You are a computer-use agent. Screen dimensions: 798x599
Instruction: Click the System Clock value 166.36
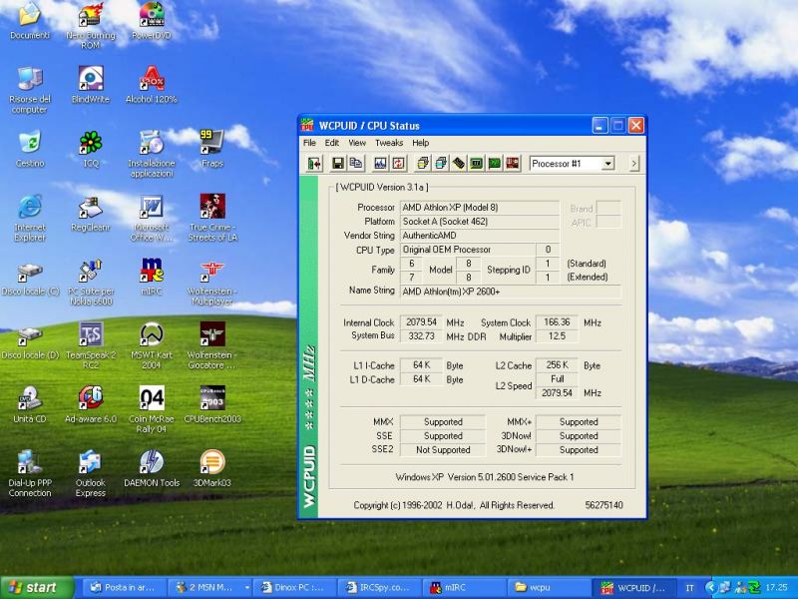(x=557, y=322)
